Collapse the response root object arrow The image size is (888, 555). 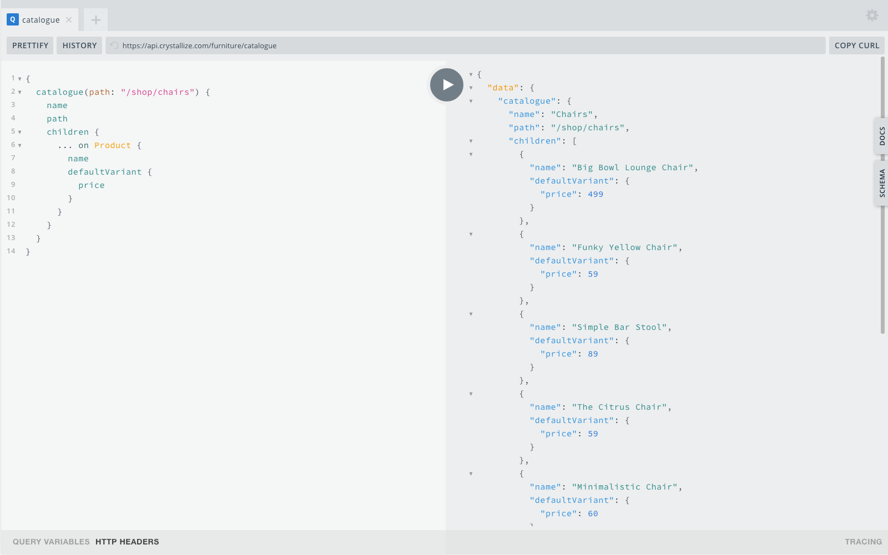point(471,74)
